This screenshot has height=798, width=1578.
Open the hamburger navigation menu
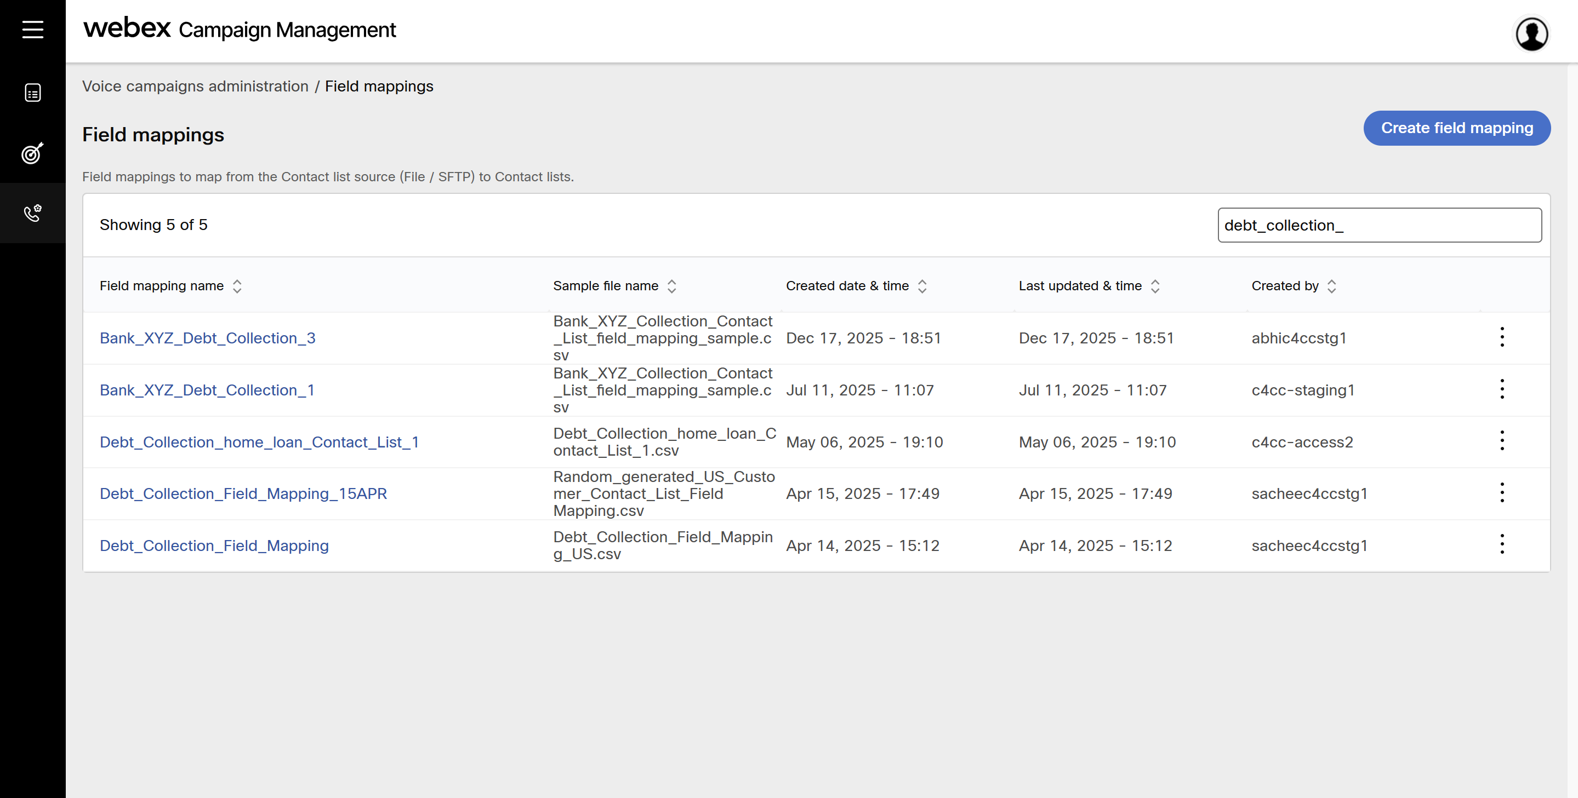click(x=32, y=29)
